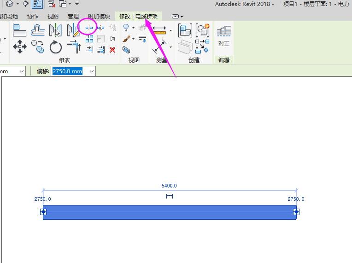Click the Create Group icon
Image resolution: width=352 pixels, height=263 pixels.
[x=202, y=30]
